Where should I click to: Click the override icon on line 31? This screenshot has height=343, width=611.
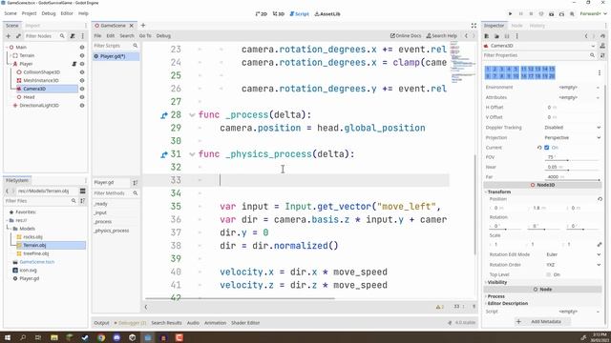coord(164,154)
